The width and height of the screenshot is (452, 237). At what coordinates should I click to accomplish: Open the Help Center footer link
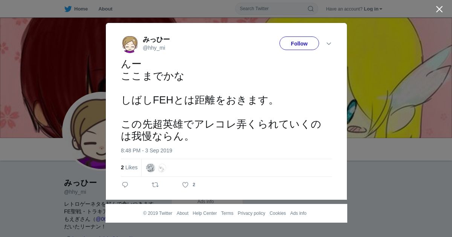(205, 213)
